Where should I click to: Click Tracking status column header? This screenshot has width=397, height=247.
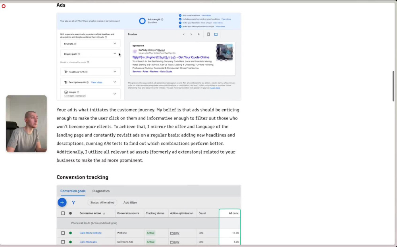[x=155, y=213]
